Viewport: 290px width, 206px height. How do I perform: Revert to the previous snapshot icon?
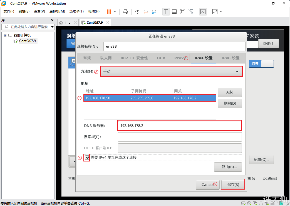click(146, 12)
